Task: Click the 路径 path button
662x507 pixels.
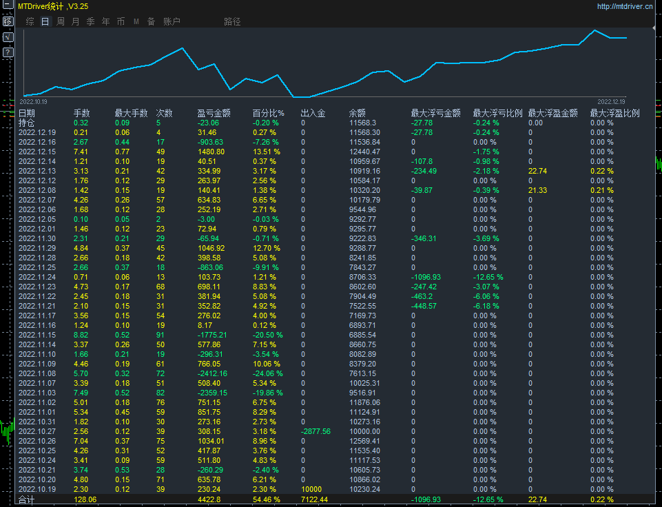Action: pos(232,21)
